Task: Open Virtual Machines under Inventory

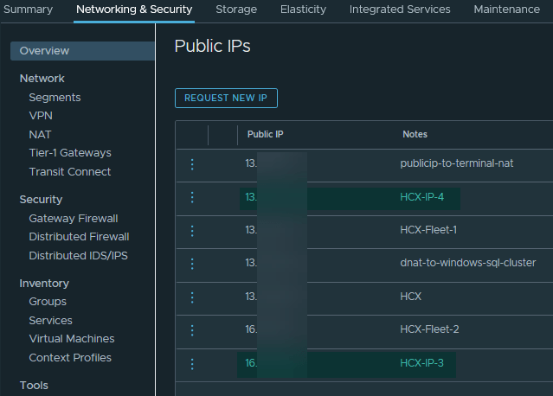Action: [71, 339]
